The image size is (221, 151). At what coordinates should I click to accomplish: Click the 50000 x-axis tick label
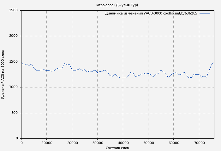point(148,143)
